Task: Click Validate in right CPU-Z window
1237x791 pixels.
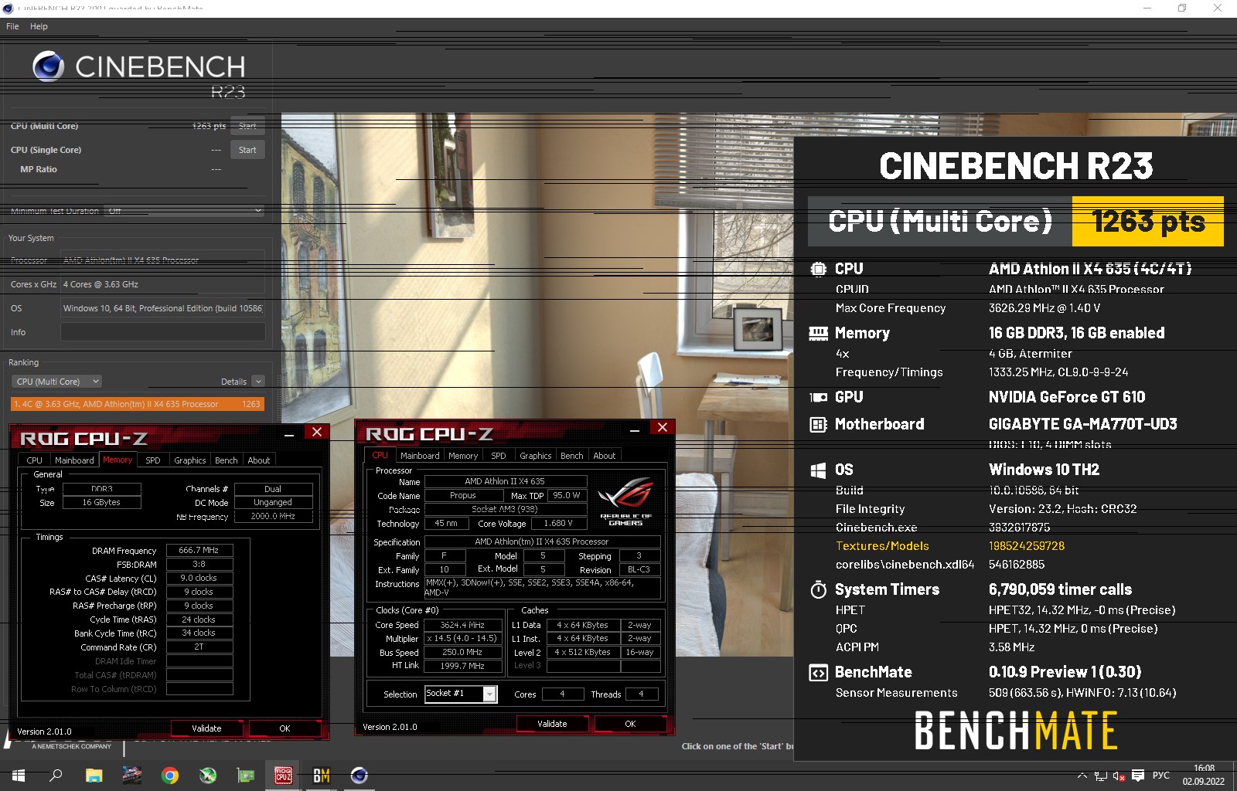Action: [x=552, y=724]
